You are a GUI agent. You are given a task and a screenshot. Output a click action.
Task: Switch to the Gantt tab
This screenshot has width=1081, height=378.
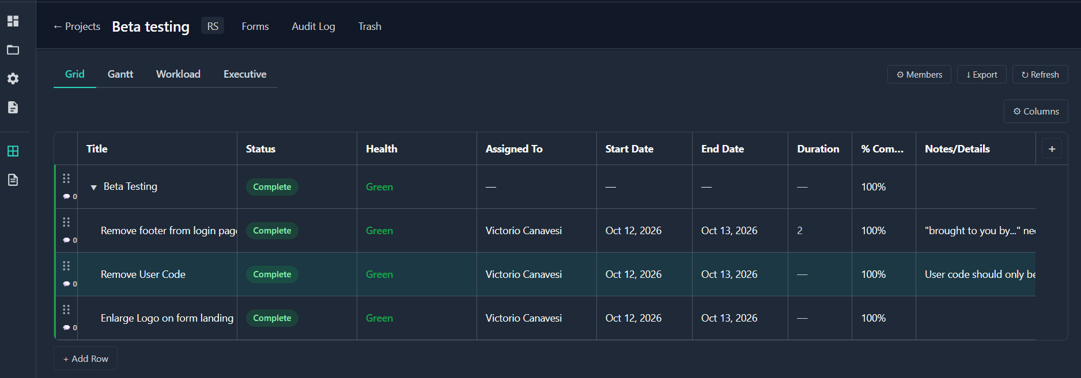[120, 74]
